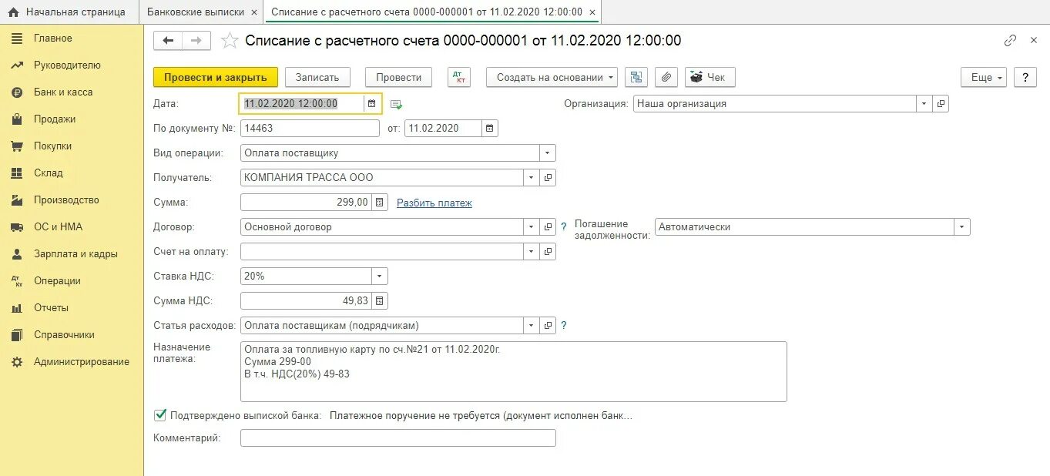Open attached files paperclip icon
This screenshot has height=476, width=1050.
[x=666, y=77]
